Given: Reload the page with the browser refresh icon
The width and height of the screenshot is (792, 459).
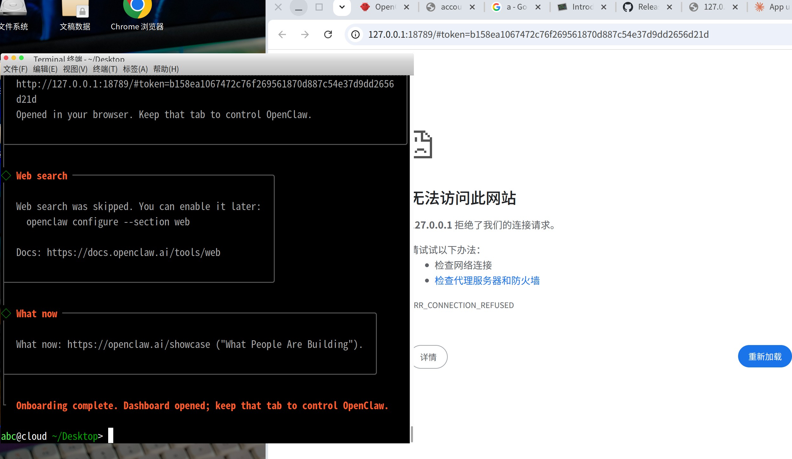Looking at the screenshot, I should pyautogui.click(x=328, y=34).
